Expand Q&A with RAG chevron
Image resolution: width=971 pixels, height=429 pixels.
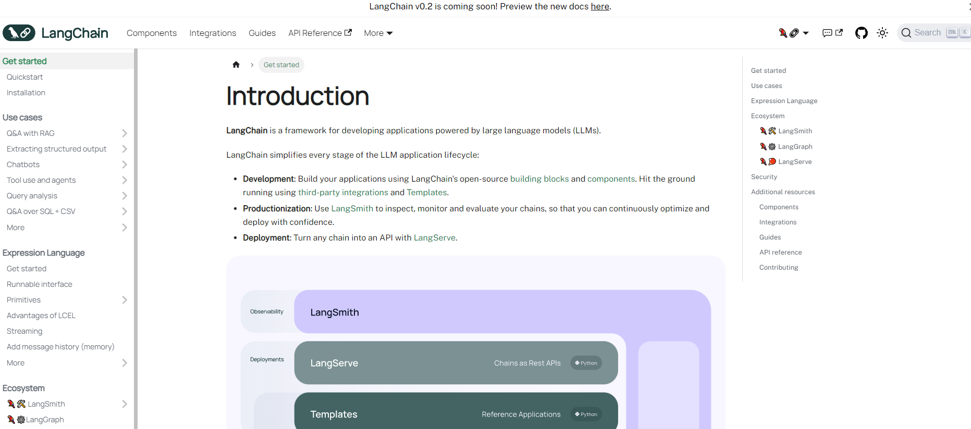125,133
